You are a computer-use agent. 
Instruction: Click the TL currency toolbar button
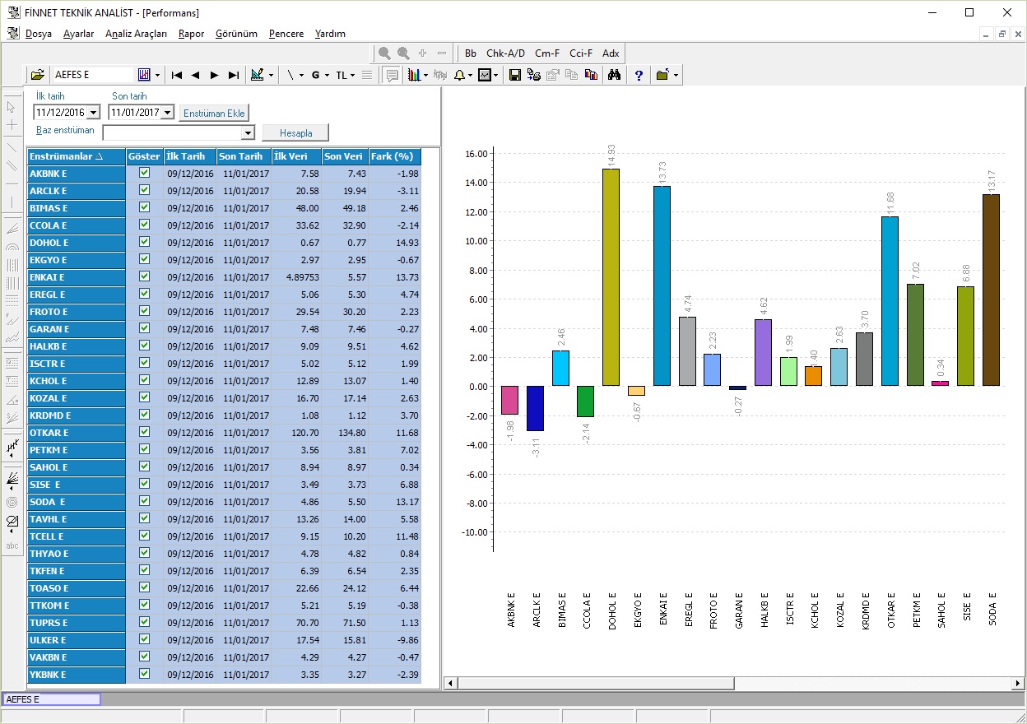(x=341, y=75)
